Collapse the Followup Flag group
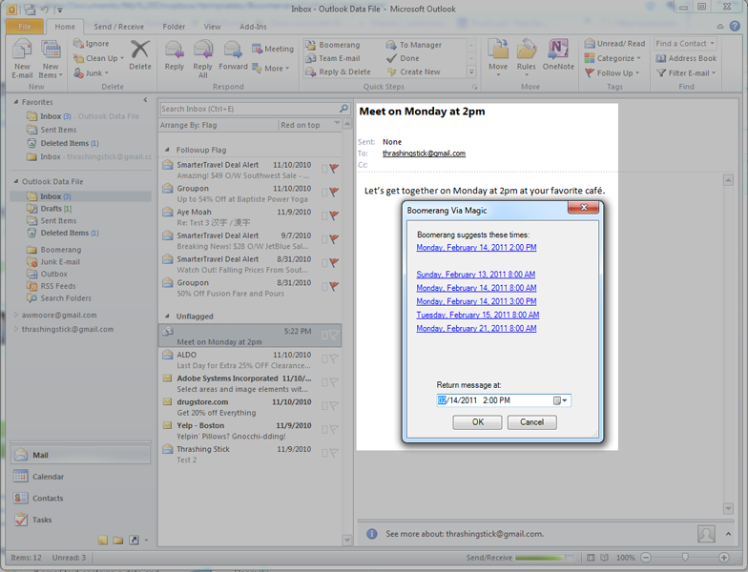This screenshot has height=572, width=748. (x=167, y=150)
